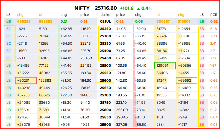Click put price 103.55

(x=122, y=66)
